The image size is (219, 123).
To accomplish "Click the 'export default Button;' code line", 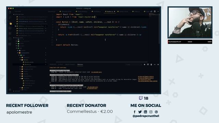I will click(67, 45).
